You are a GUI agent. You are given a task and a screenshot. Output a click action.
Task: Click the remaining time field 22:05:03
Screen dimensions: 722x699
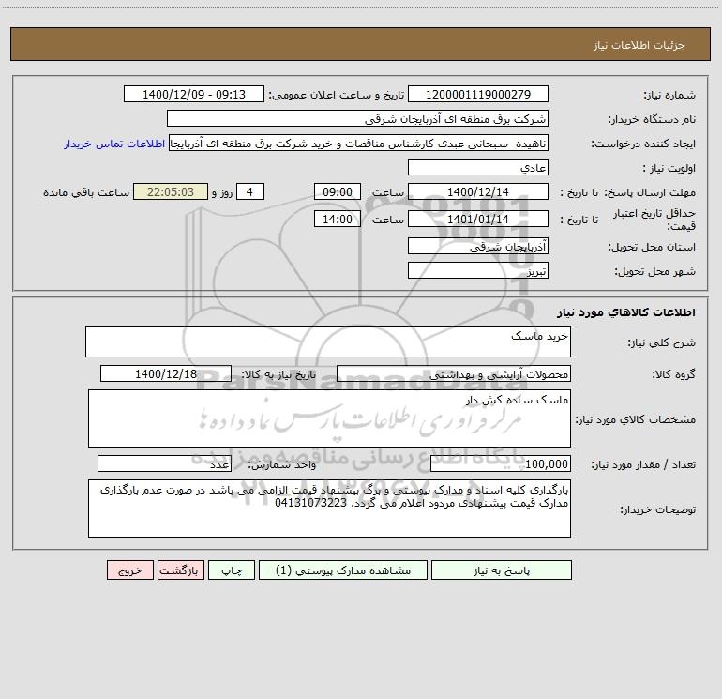click(171, 191)
